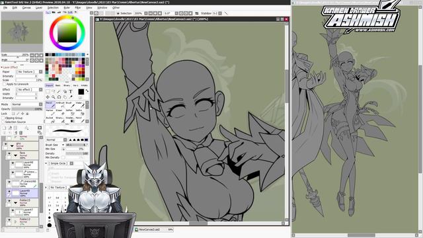This screenshot has width=423, height=238.
Task: Select the AirBrush tool
Action: point(60,104)
